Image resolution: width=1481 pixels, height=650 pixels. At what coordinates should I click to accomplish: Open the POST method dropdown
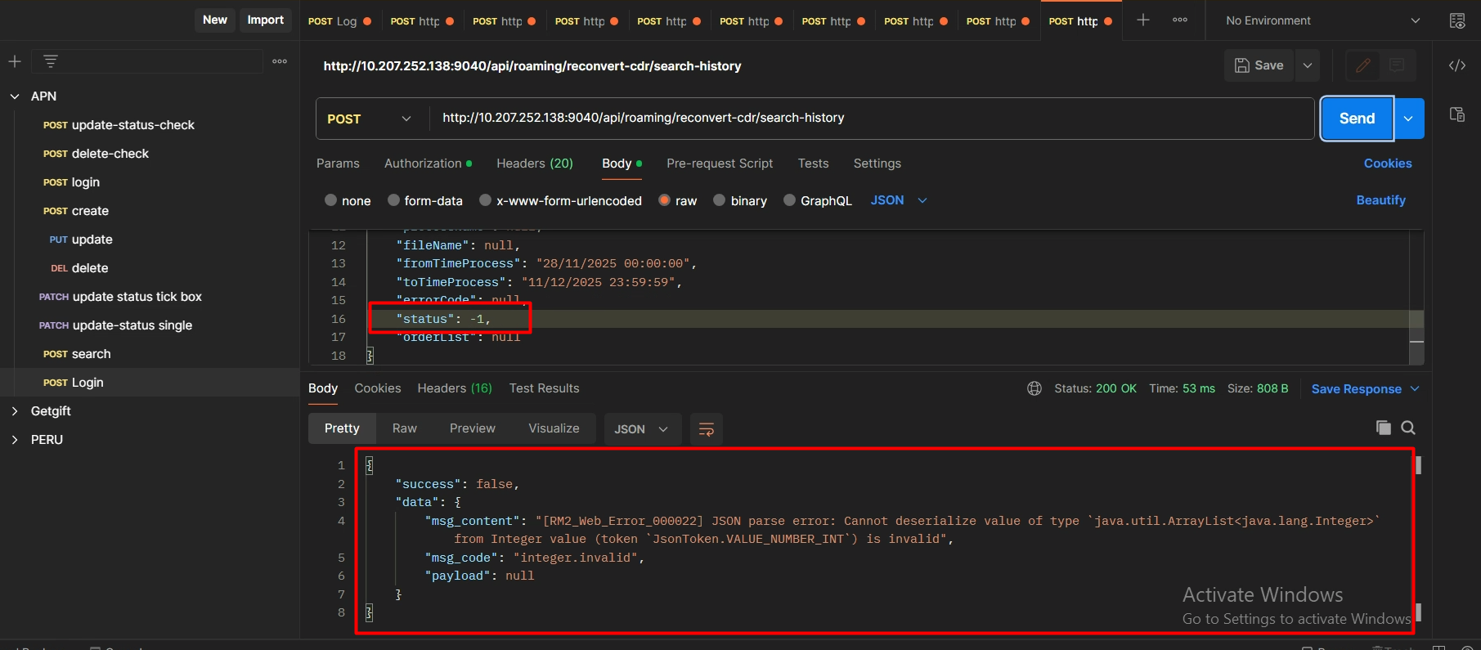tap(370, 119)
